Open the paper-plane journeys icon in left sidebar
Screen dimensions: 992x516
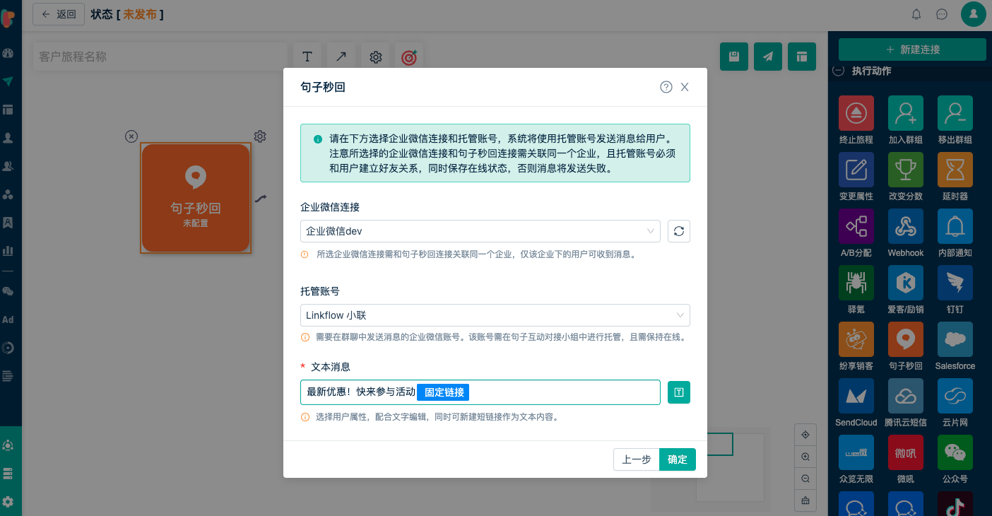coord(8,81)
